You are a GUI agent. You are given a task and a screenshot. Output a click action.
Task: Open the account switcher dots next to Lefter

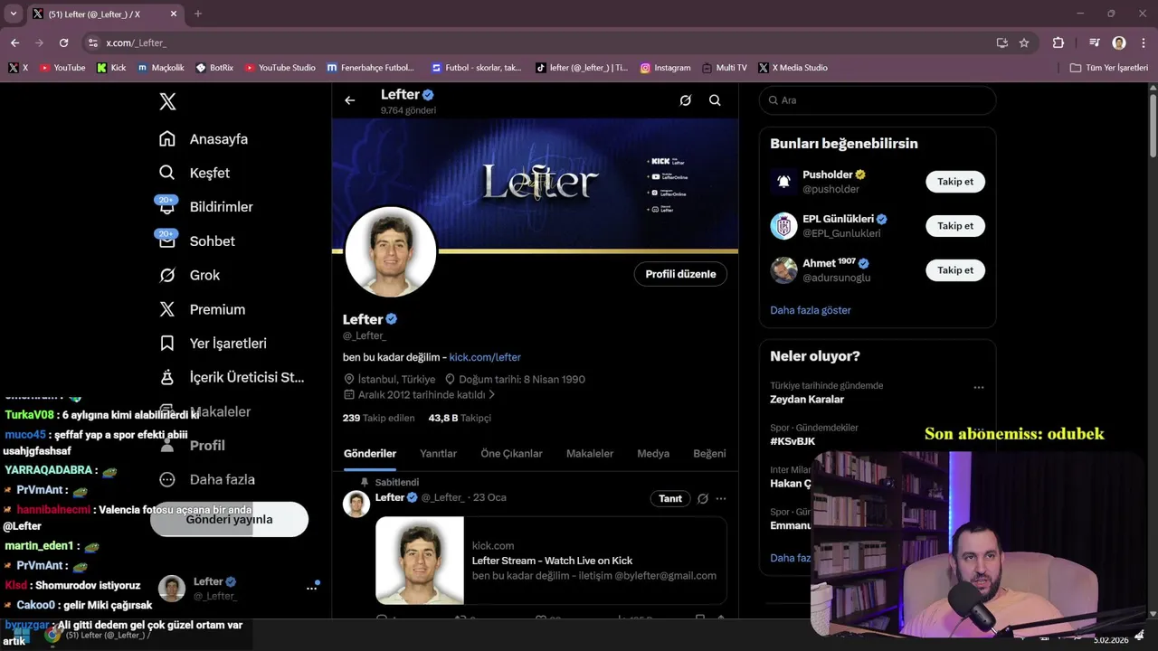(x=311, y=588)
